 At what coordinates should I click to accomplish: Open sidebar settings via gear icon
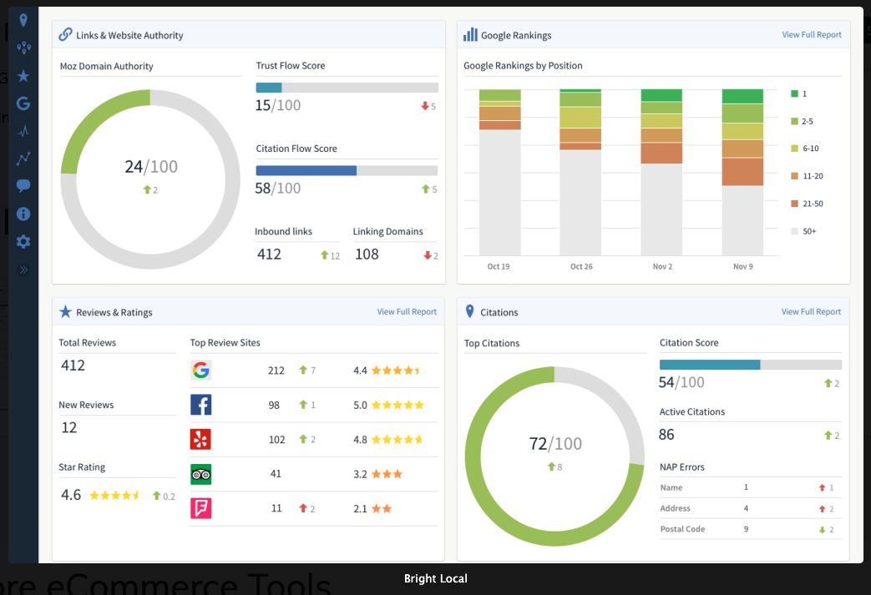tap(23, 241)
